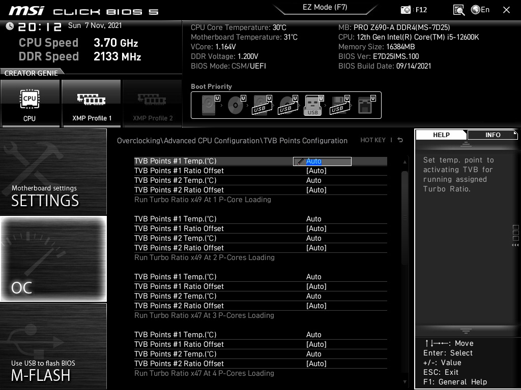Open TVB Points #2 Ratio Offset for 3 P-Cores
The height and width of the screenshot is (390, 521).
(260, 305)
